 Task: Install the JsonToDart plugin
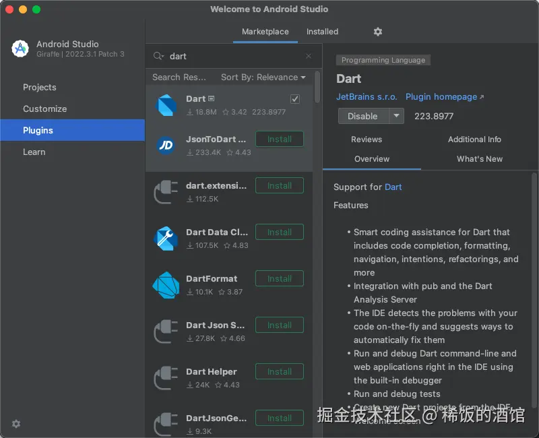(x=280, y=139)
